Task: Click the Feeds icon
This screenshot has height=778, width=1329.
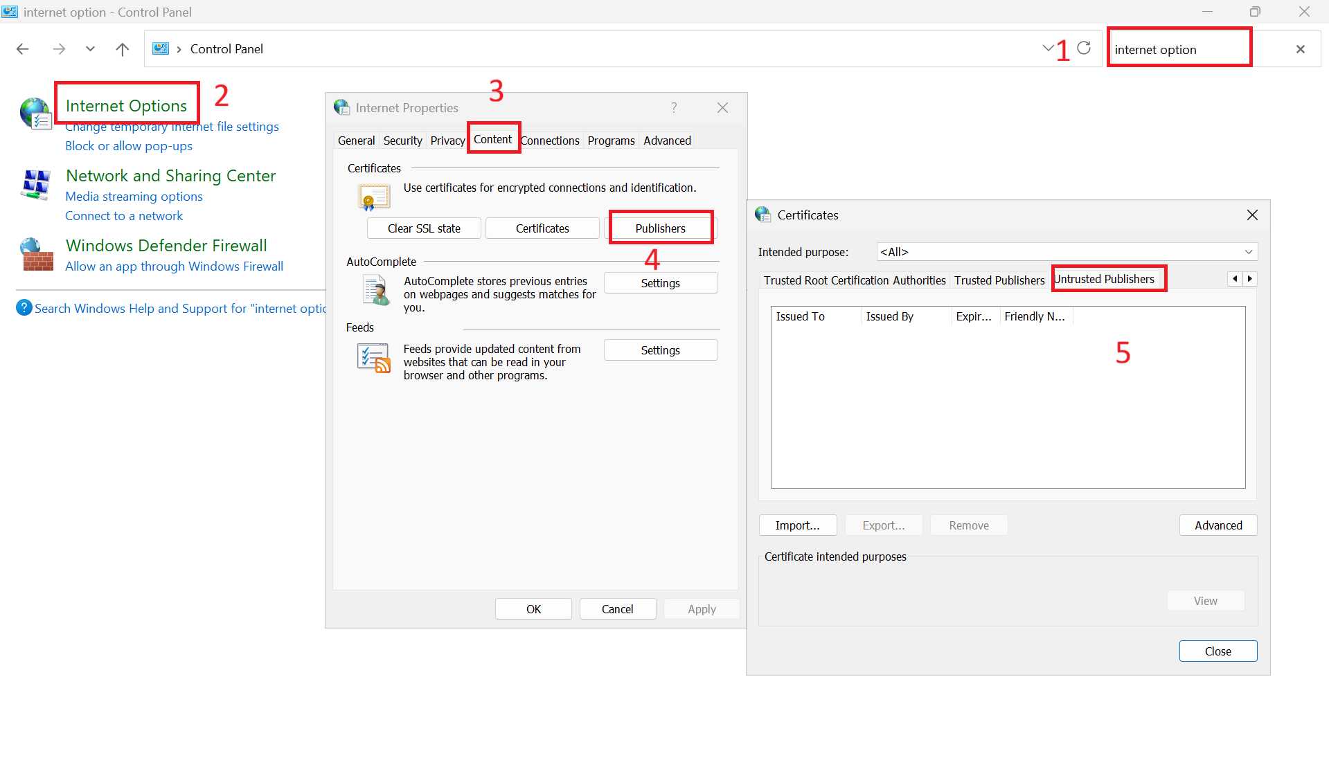Action: 373,359
